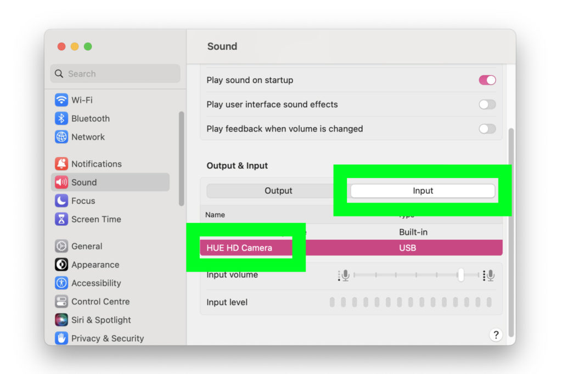Switch to the Input tab
This screenshot has height=374, width=562.
pyautogui.click(x=423, y=191)
